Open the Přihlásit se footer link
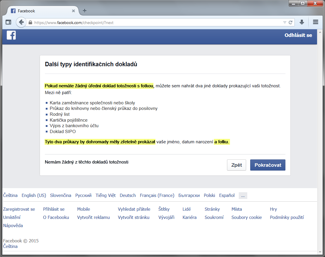Screen dimensions: 325x257 pyautogui.click(x=54, y=209)
